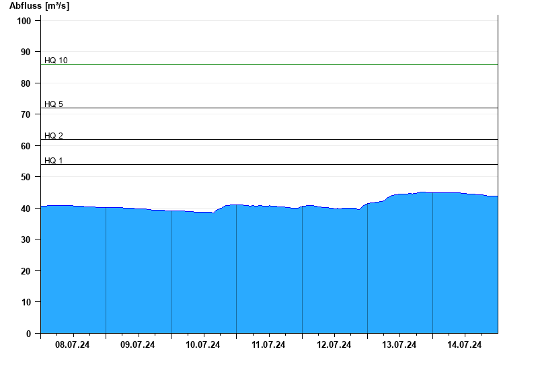Select the 30 y-axis tick label
Screen dimensions: 538x370
pos(26,239)
